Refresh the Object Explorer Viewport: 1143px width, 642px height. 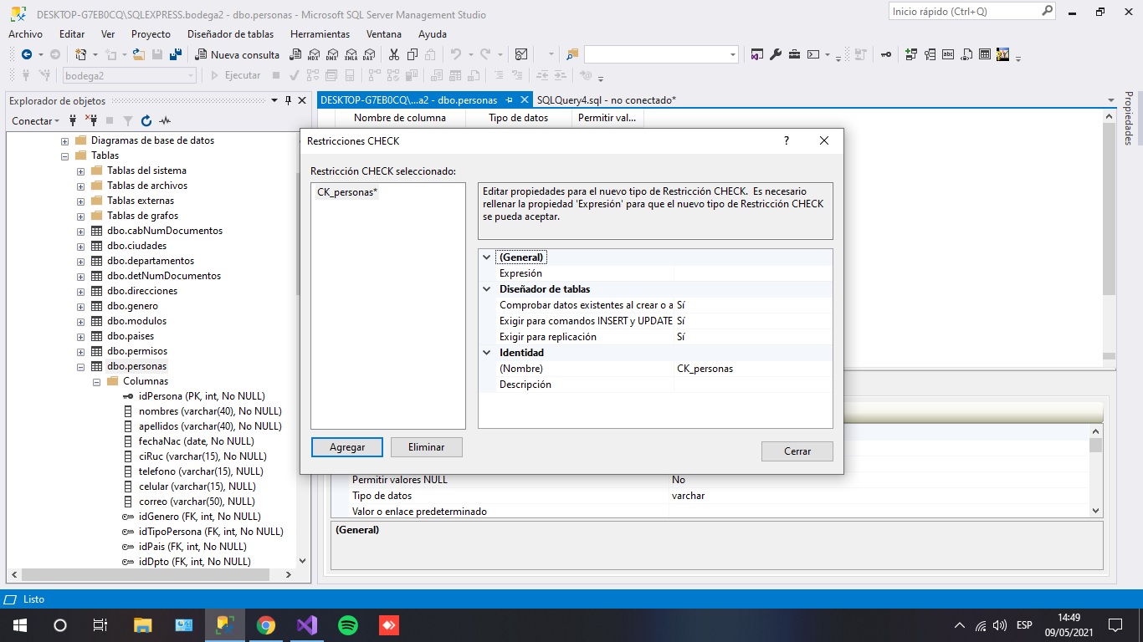pyautogui.click(x=146, y=120)
